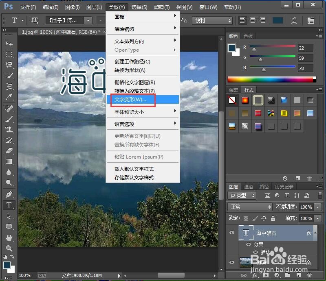
Task: Click the background layer thumbnail
Action: (246, 262)
